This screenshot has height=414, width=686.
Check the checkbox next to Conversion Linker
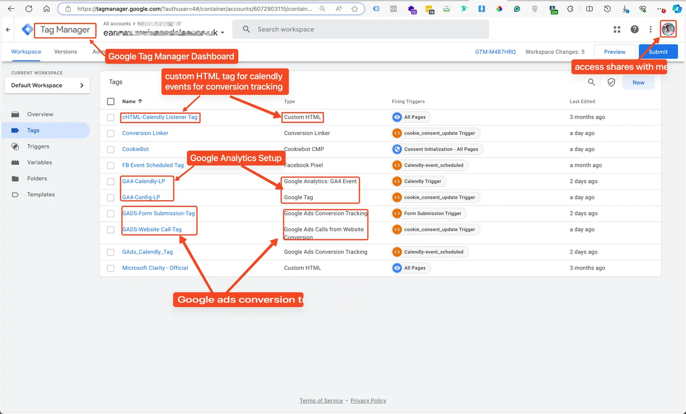click(111, 133)
